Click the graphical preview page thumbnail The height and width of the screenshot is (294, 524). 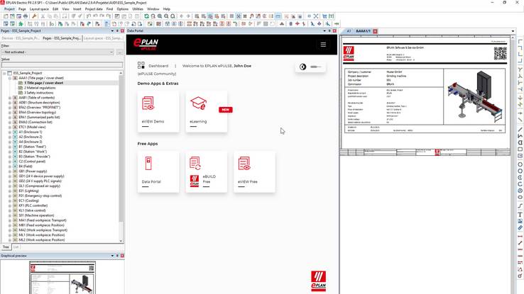tap(62, 278)
